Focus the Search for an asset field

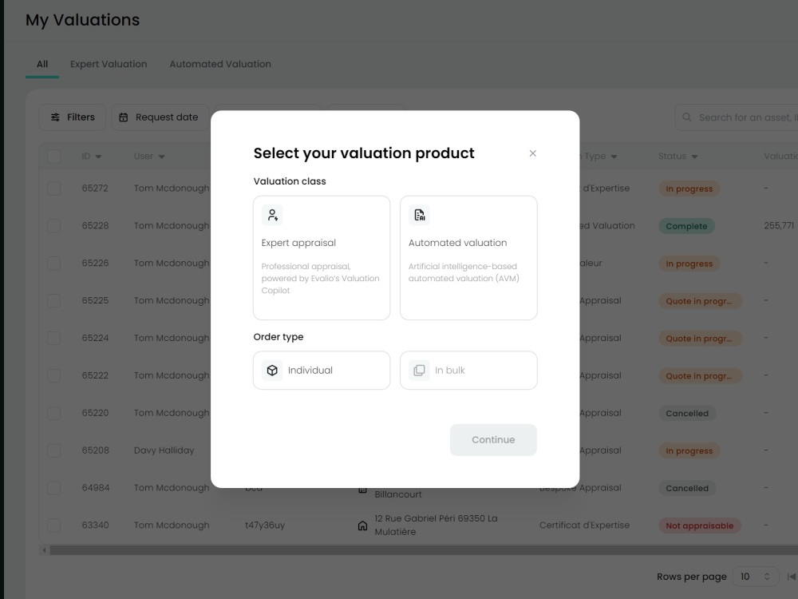click(737, 117)
